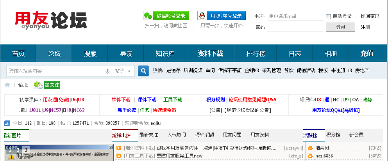Select the 积分榜 tab
Screen dimensions: 388x161
point(333,135)
